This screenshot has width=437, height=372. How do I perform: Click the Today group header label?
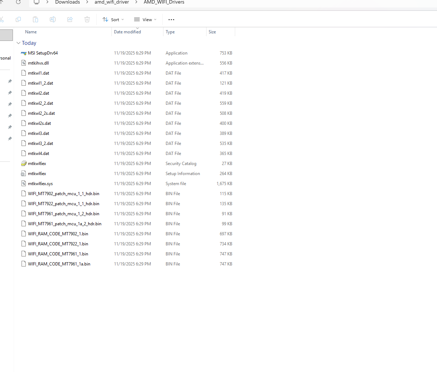coord(29,43)
